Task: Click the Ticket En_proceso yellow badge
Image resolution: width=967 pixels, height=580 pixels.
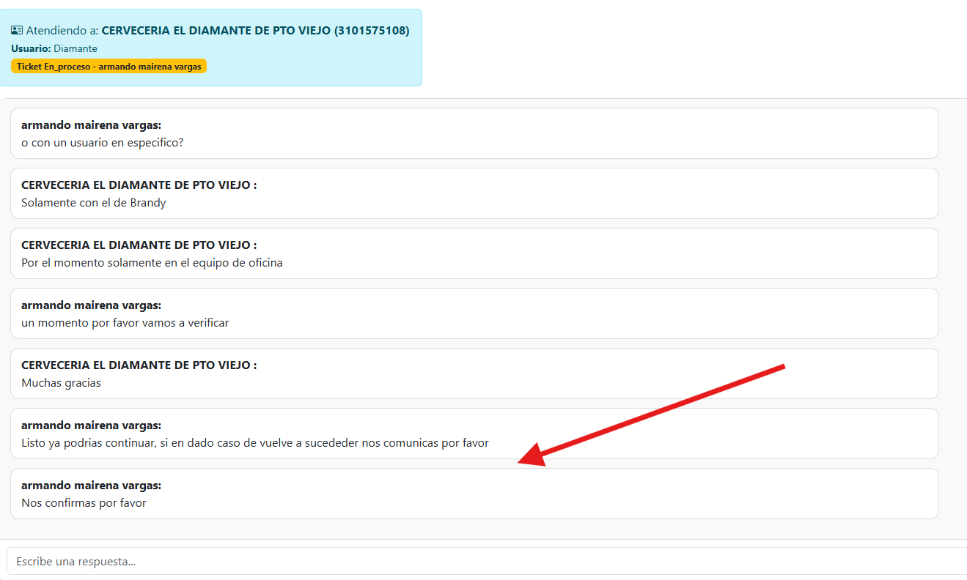Action: pyautogui.click(x=109, y=67)
